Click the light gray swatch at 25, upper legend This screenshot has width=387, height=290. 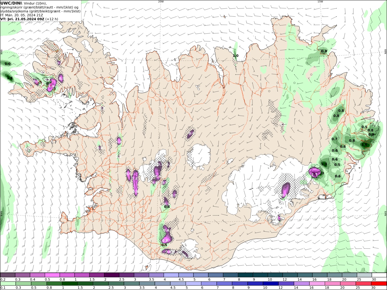pos(364,275)
